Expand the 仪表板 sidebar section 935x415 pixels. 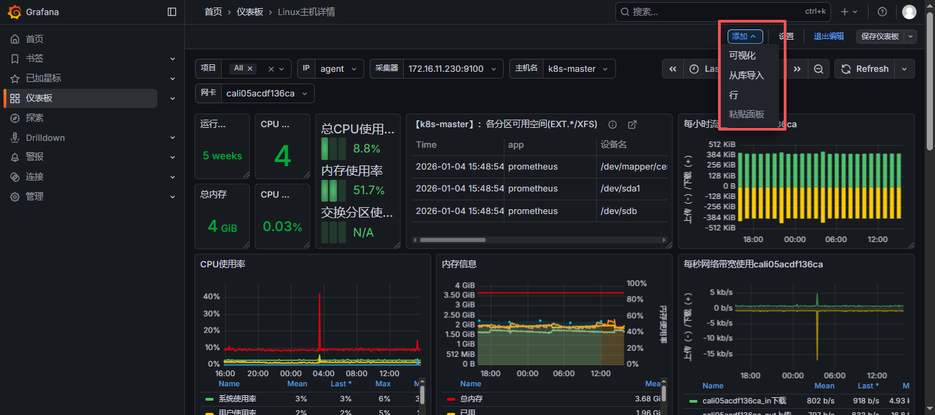(172, 98)
